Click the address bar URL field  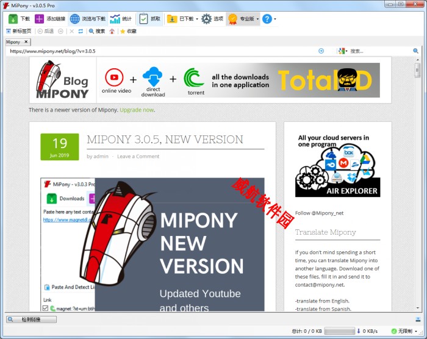coord(162,51)
